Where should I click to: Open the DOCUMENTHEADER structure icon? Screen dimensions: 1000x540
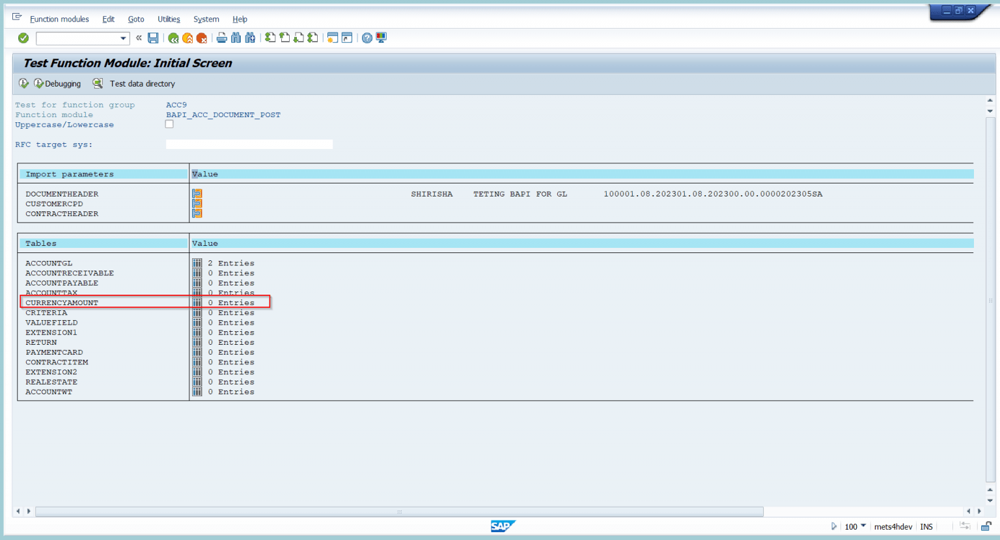point(197,194)
